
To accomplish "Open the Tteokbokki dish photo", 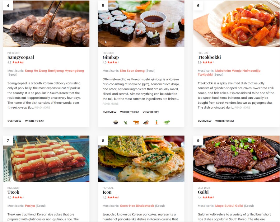I will (236, 24).
